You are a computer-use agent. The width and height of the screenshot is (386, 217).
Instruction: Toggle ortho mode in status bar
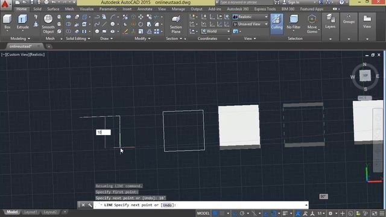235,213
